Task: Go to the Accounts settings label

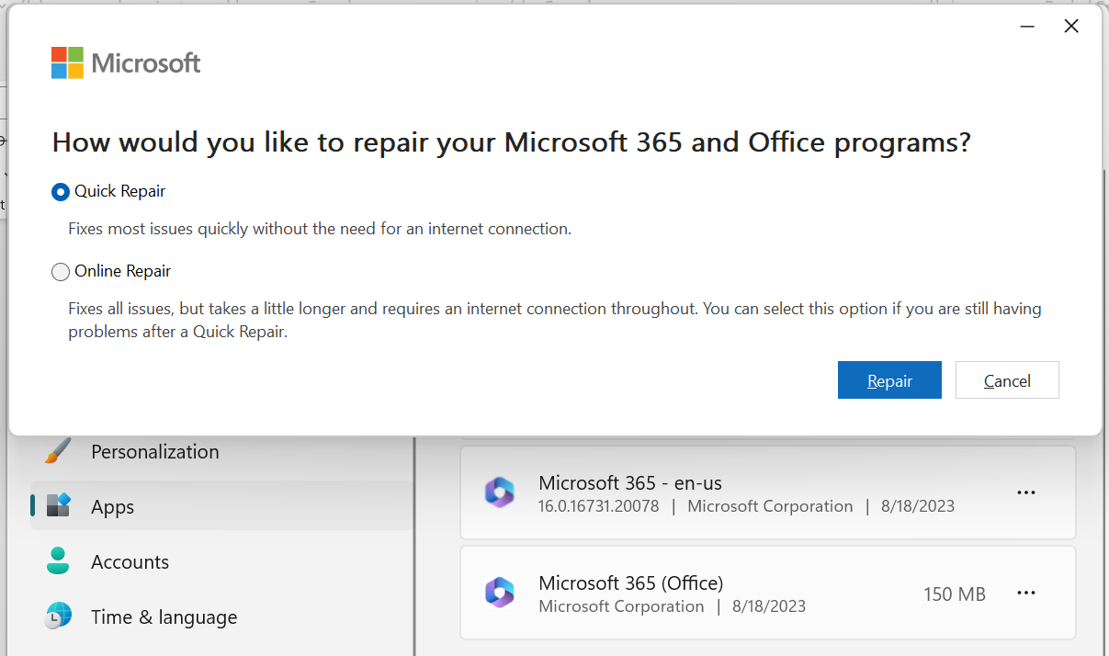Action: 130,561
